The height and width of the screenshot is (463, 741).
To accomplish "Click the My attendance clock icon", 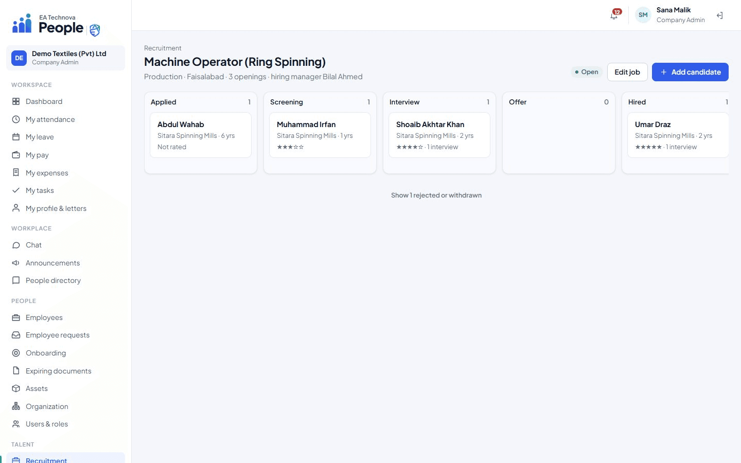I will pos(16,119).
